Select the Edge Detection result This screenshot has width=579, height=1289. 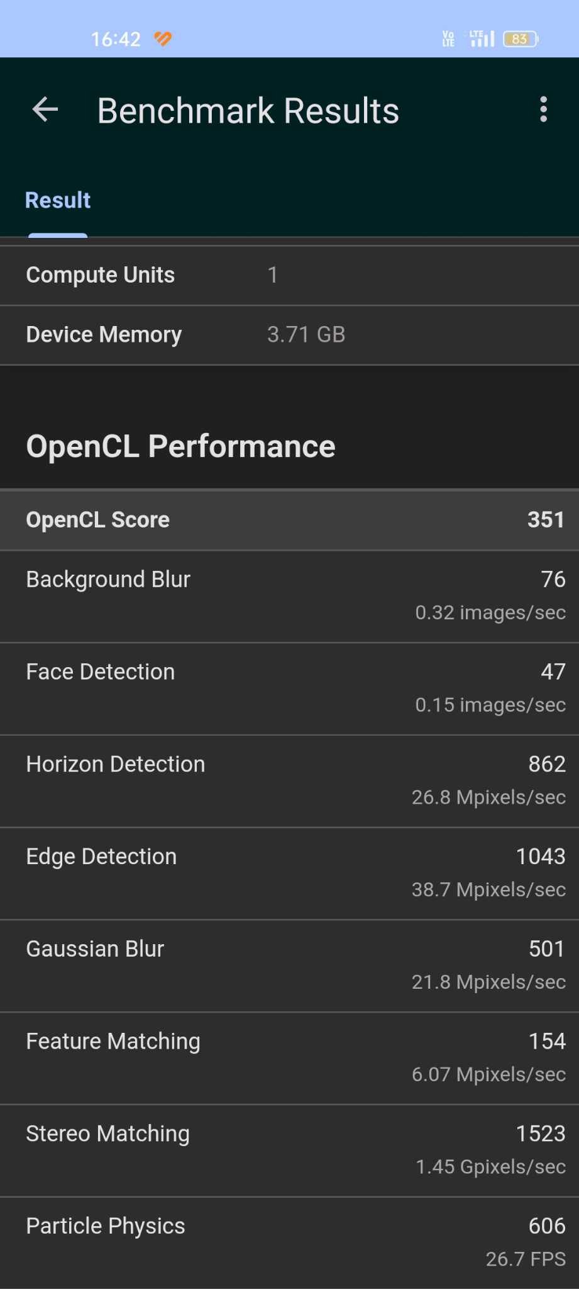coord(289,874)
